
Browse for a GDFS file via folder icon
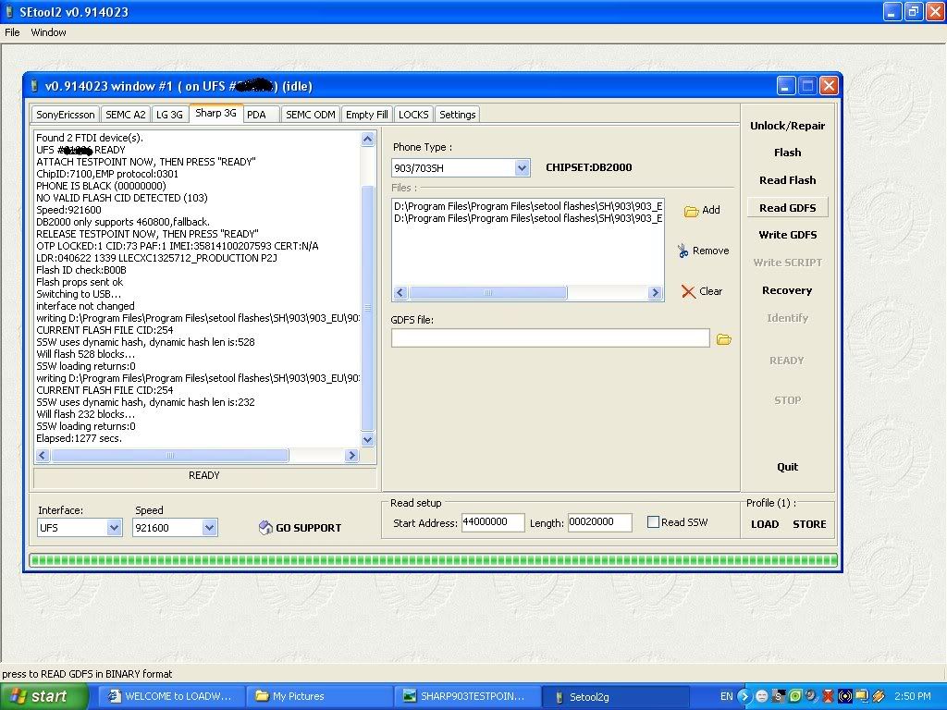click(723, 339)
